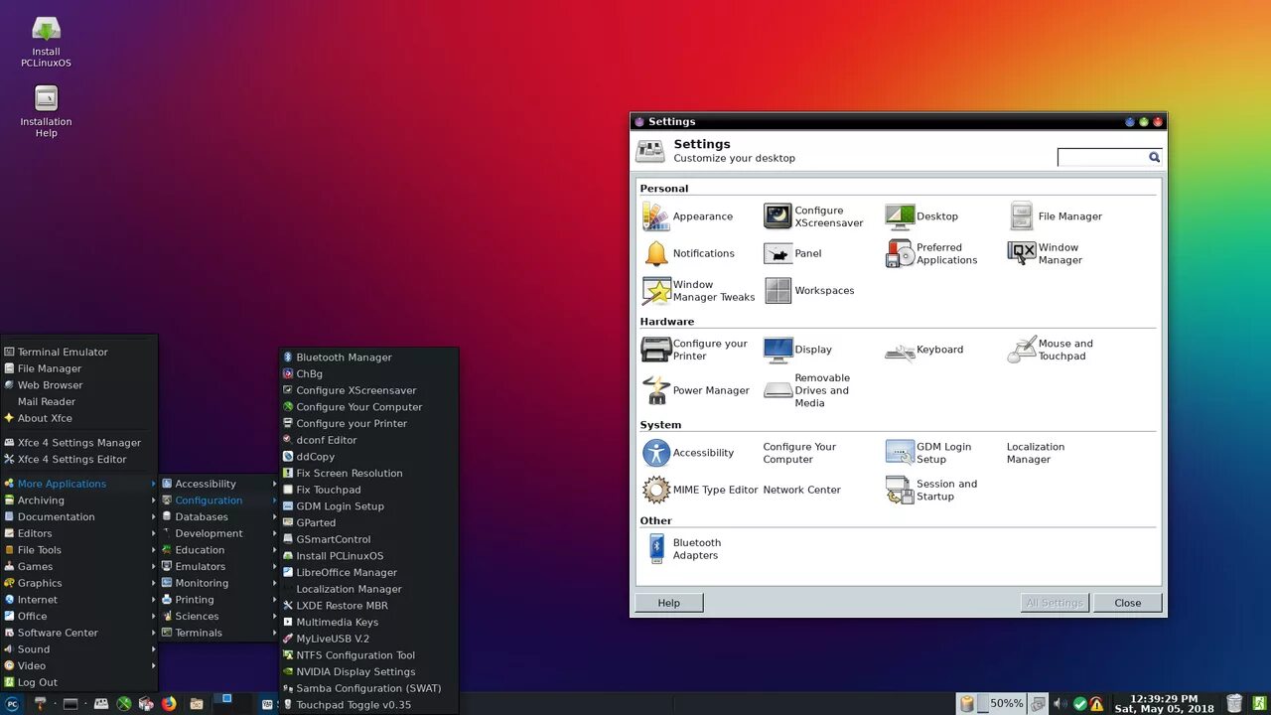Open Window Manager Tweaks
The image size is (1271, 715).
(699, 291)
